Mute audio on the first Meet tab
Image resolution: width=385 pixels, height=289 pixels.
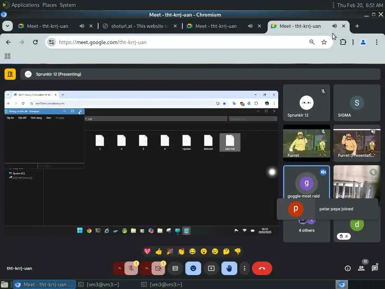[82, 26]
